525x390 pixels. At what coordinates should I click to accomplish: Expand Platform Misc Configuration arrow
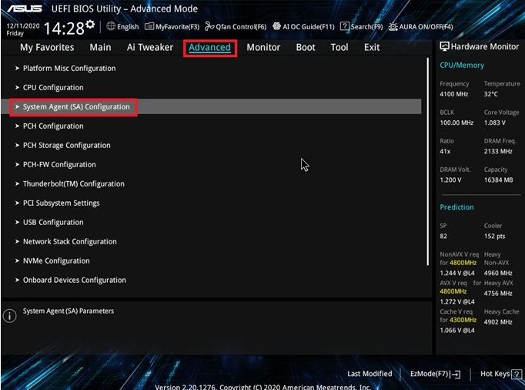17,69
